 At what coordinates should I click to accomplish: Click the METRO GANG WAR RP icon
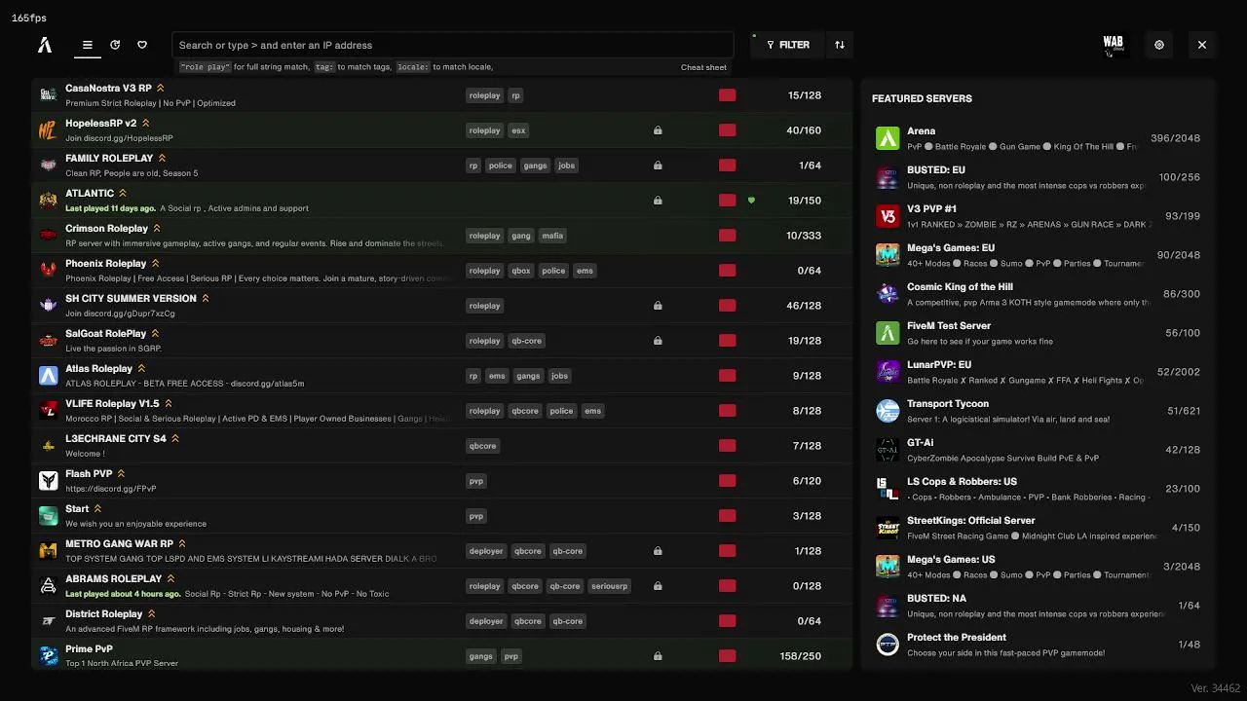click(48, 551)
